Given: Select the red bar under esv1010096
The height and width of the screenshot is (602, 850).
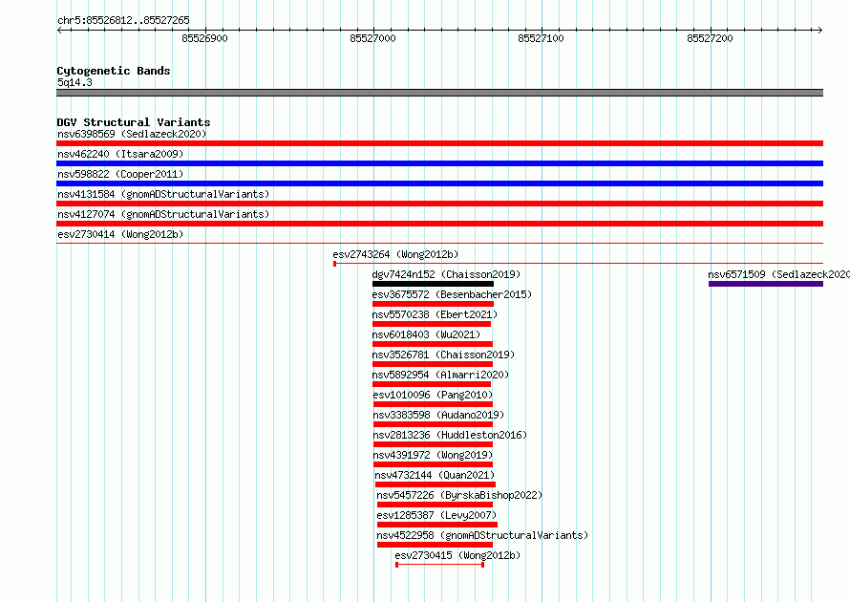Looking at the screenshot, I should tap(434, 404).
